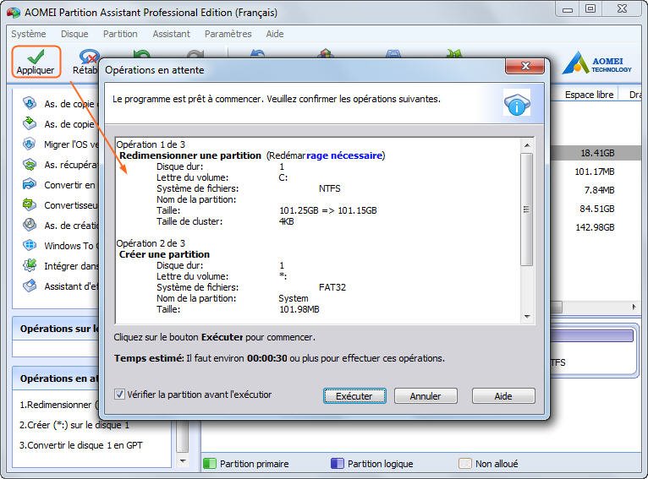Click the 7.84MB free space cell
This screenshot has width=648, height=479.
pos(600,190)
